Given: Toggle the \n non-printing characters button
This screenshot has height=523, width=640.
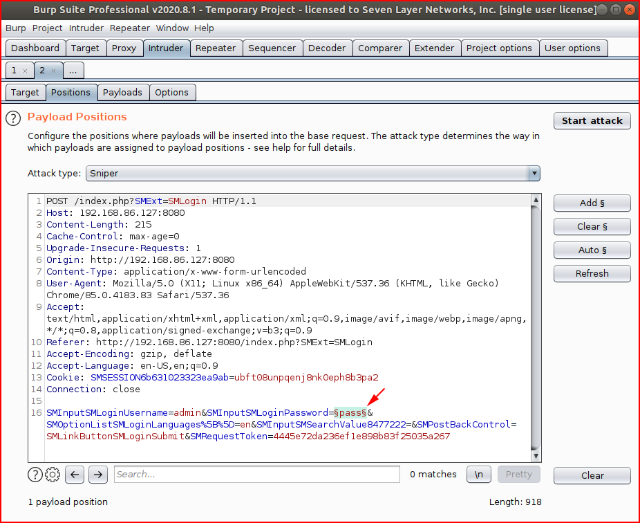Looking at the screenshot, I should click(479, 475).
